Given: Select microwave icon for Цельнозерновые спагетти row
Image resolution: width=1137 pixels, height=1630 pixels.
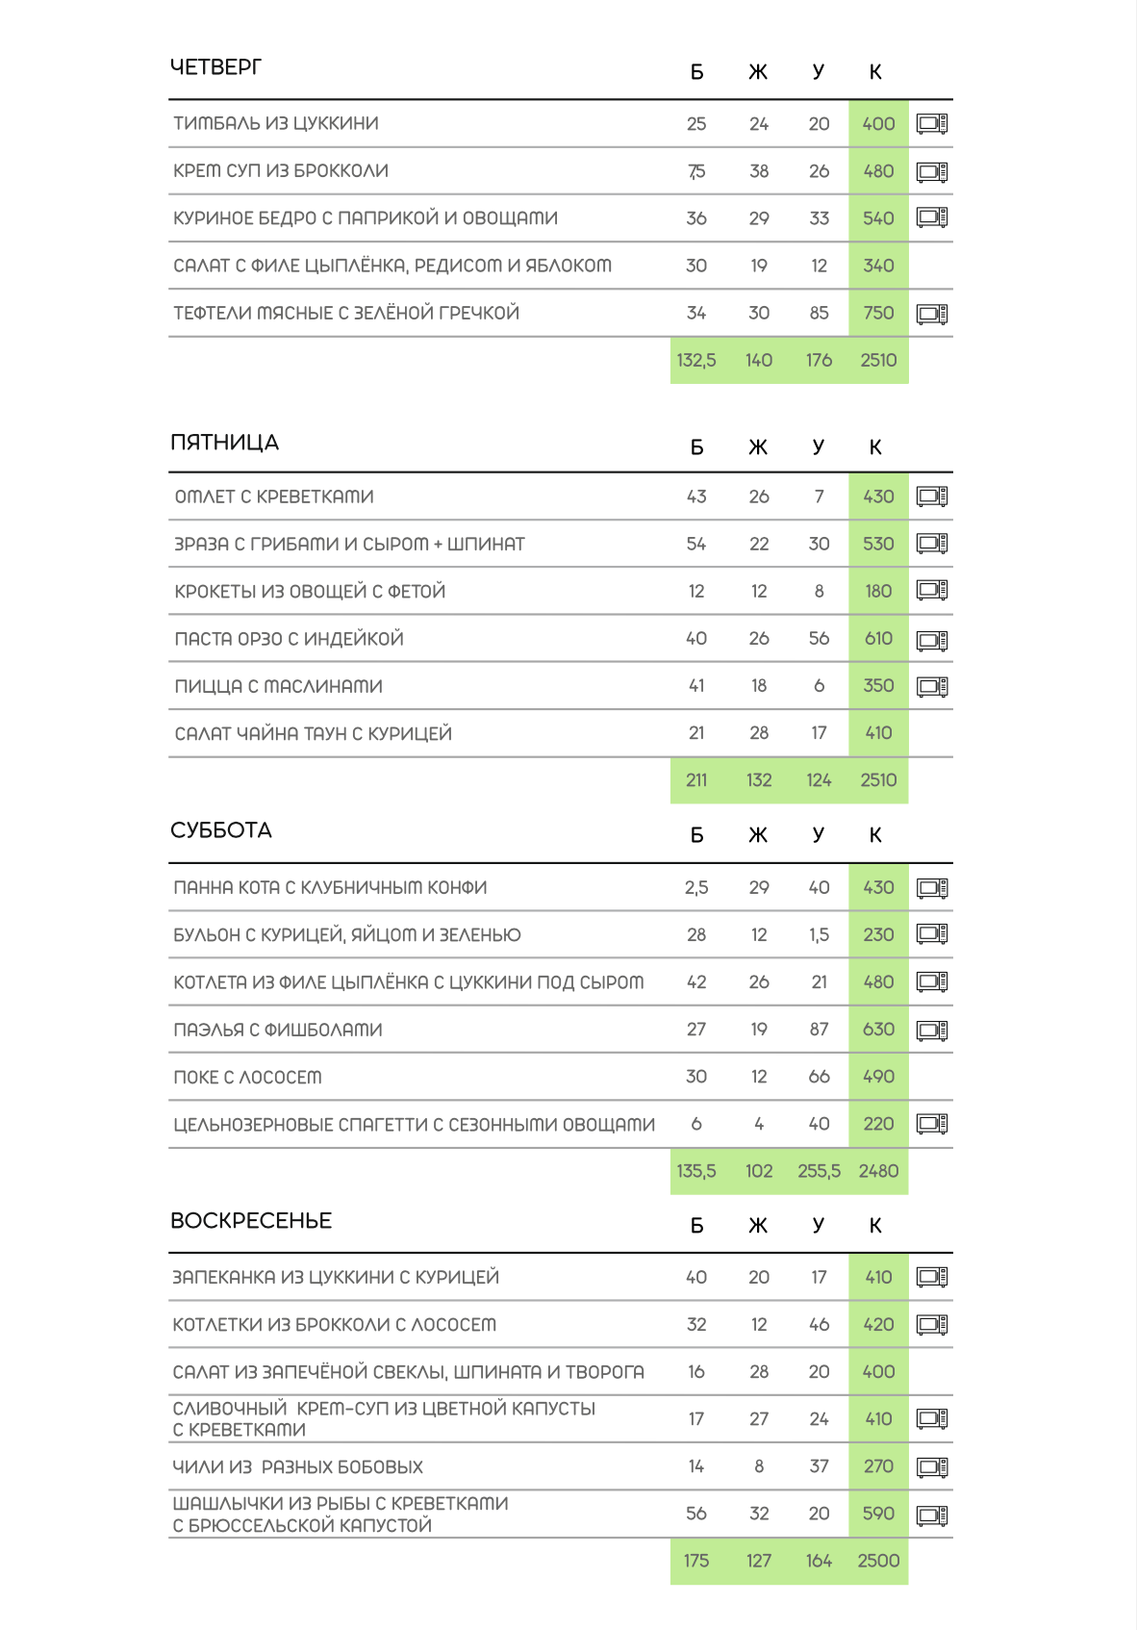Looking at the screenshot, I should pos(932,1124).
